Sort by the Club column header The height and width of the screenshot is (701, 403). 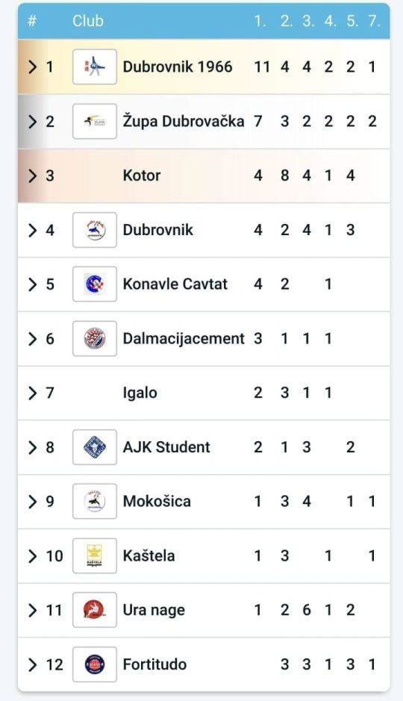coord(88,21)
